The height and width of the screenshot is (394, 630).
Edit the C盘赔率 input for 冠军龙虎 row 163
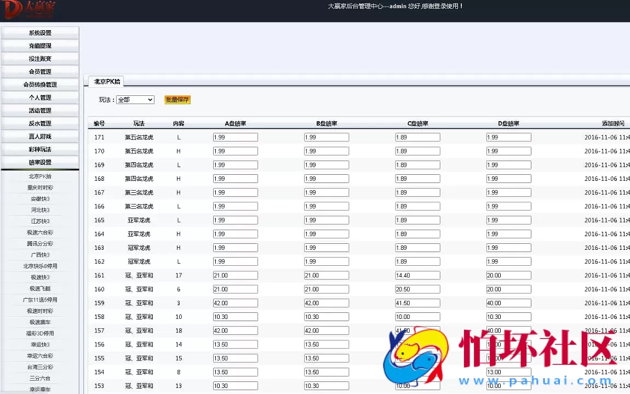(x=417, y=247)
